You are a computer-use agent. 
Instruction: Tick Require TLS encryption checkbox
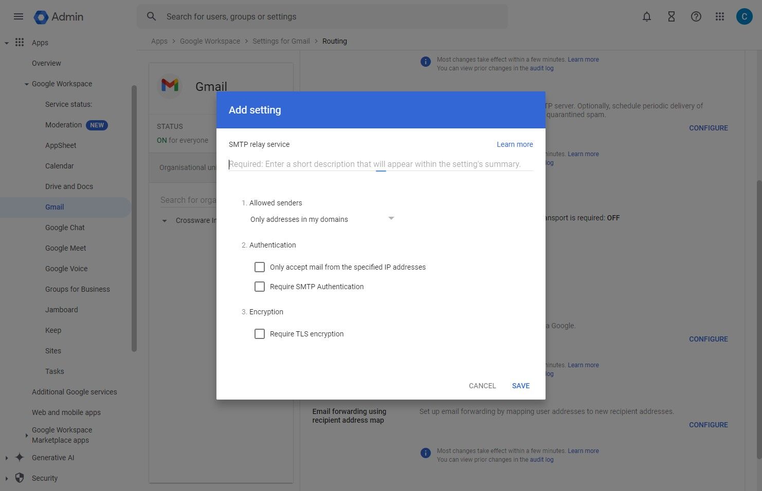[260, 334]
